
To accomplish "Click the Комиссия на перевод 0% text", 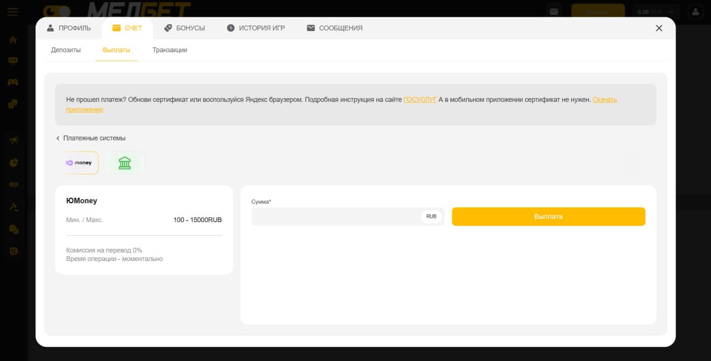I will [x=104, y=250].
